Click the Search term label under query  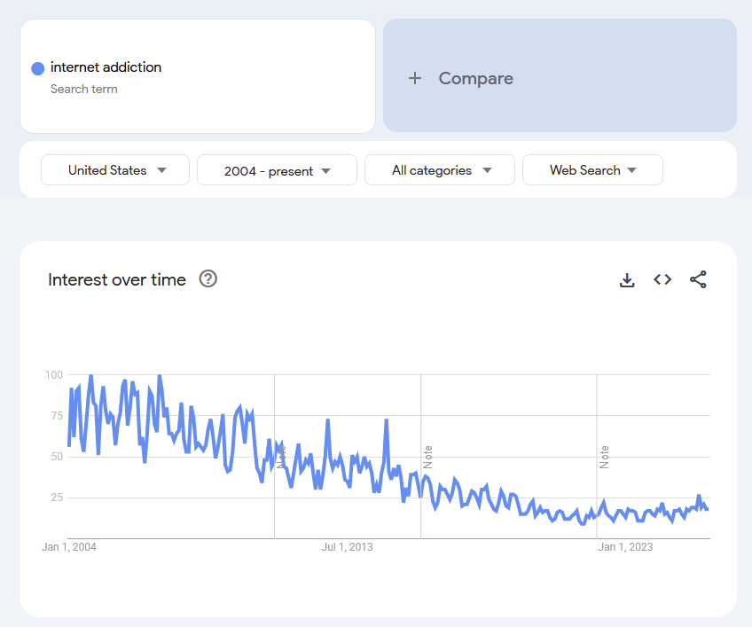click(x=84, y=89)
